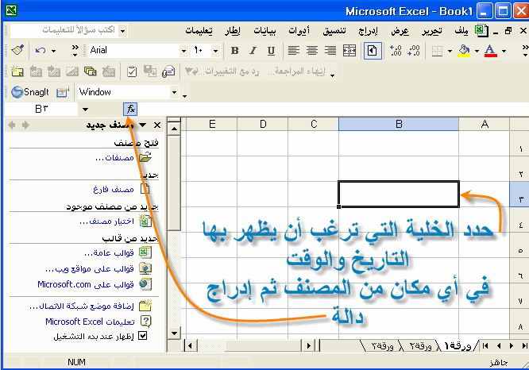Screen dimensions: 529x370
Task: Close the New Workbook task pane
Action: pos(157,125)
